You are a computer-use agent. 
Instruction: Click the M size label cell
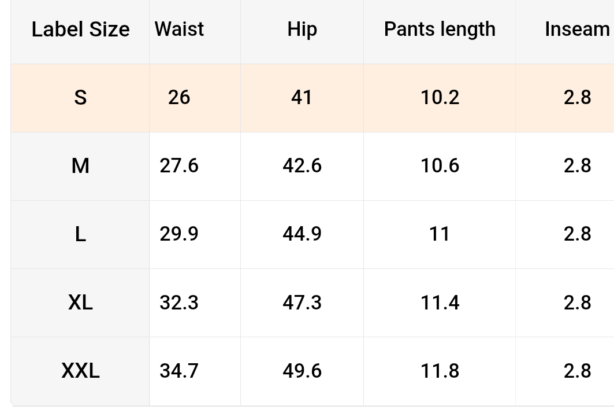[80, 166]
